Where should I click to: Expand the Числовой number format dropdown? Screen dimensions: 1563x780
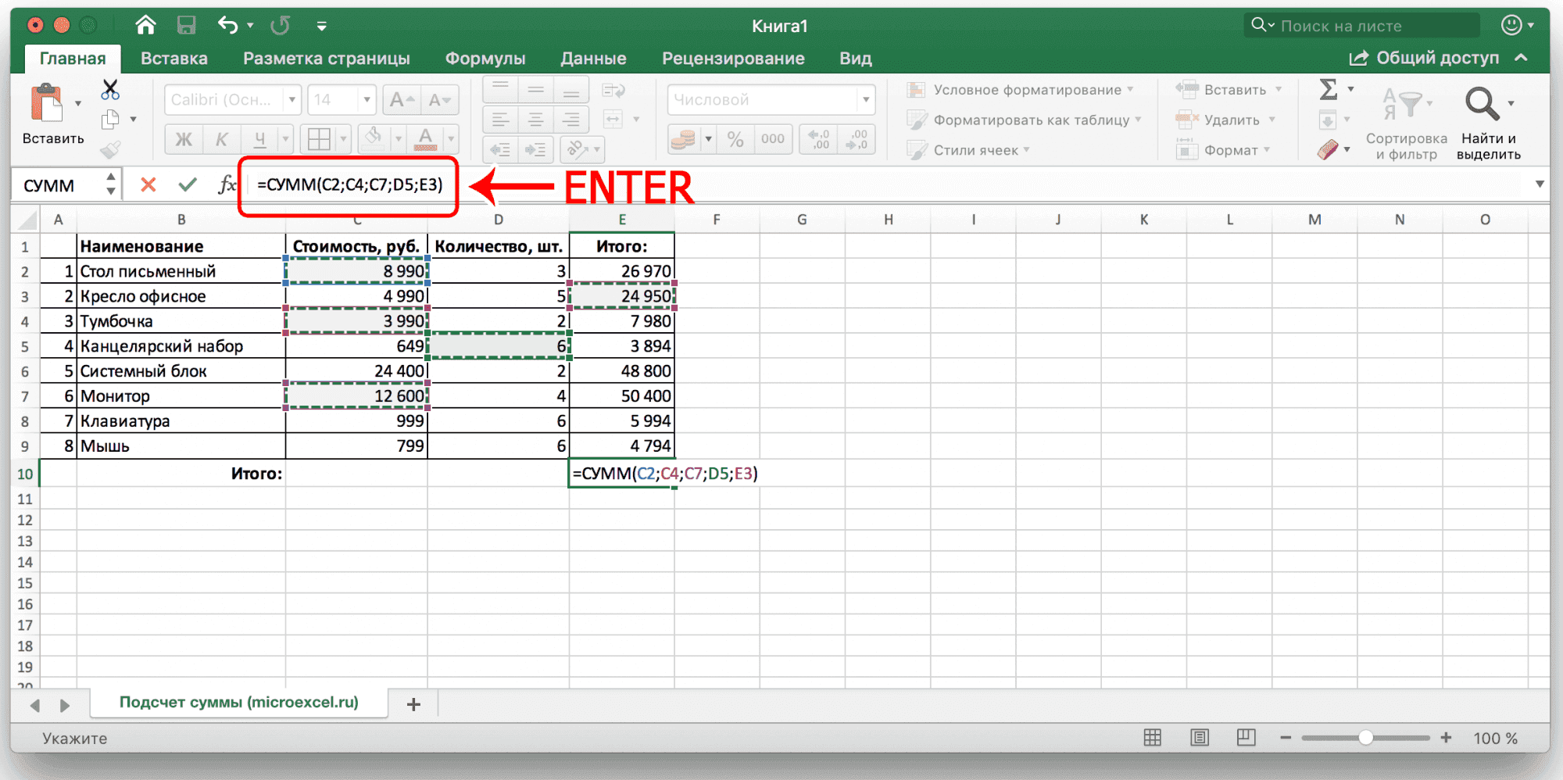point(865,100)
